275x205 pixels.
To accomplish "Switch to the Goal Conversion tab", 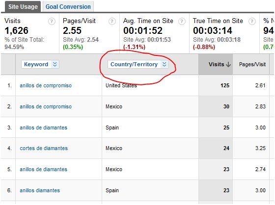I will (x=68, y=7).
